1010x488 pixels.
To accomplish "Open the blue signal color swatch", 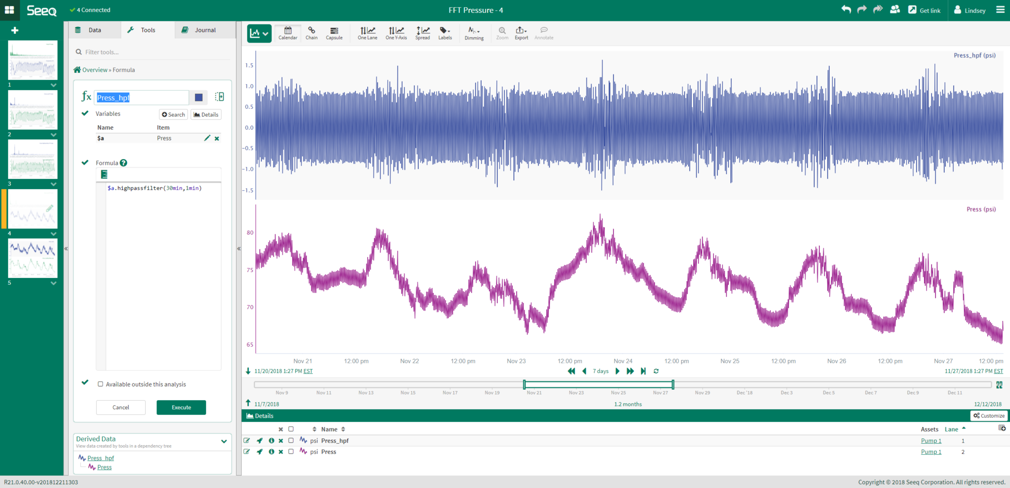I will [x=198, y=97].
